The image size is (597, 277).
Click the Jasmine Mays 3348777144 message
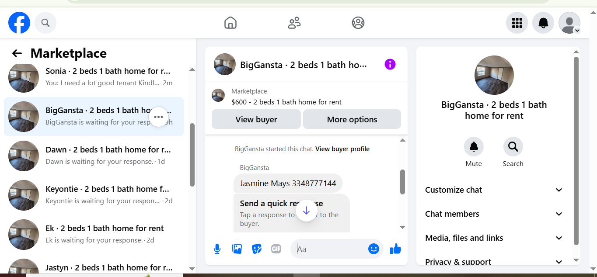coord(288,184)
